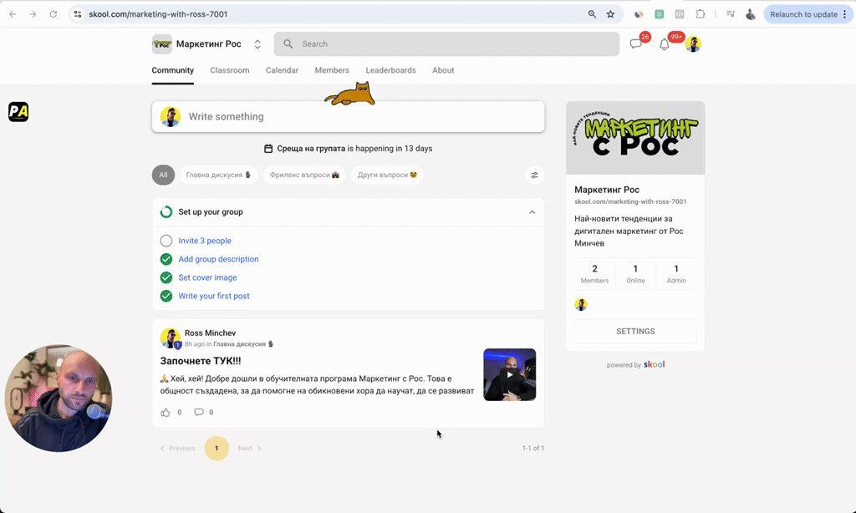Filter by Фриленс въпроси category
Image resolution: width=856 pixels, height=513 pixels.
point(304,175)
